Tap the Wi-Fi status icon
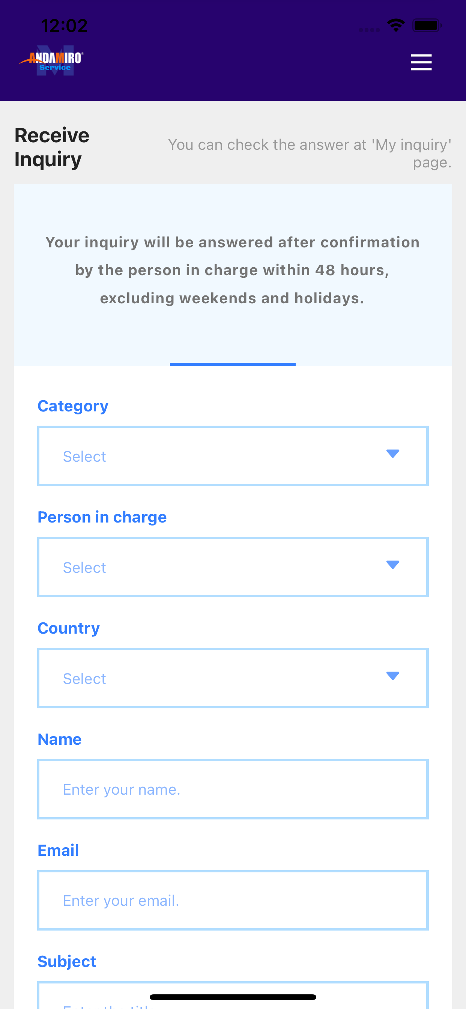The width and height of the screenshot is (466, 1009). click(396, 26)
